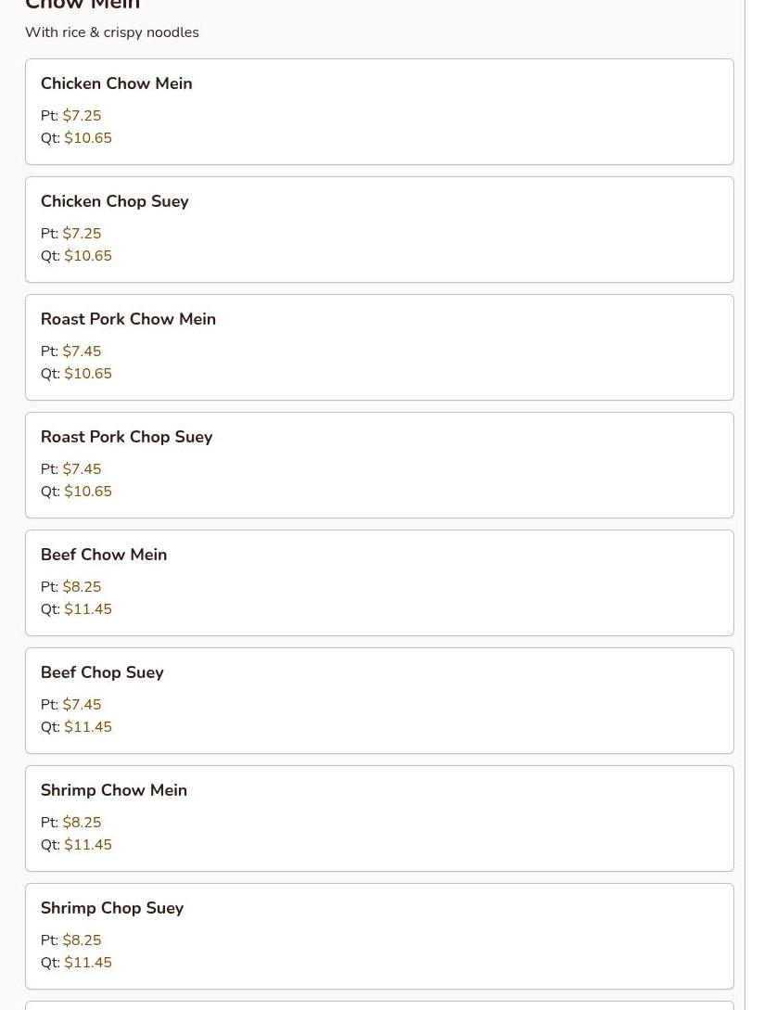Click the Chow Mein section heading

(x=83, y=5)
